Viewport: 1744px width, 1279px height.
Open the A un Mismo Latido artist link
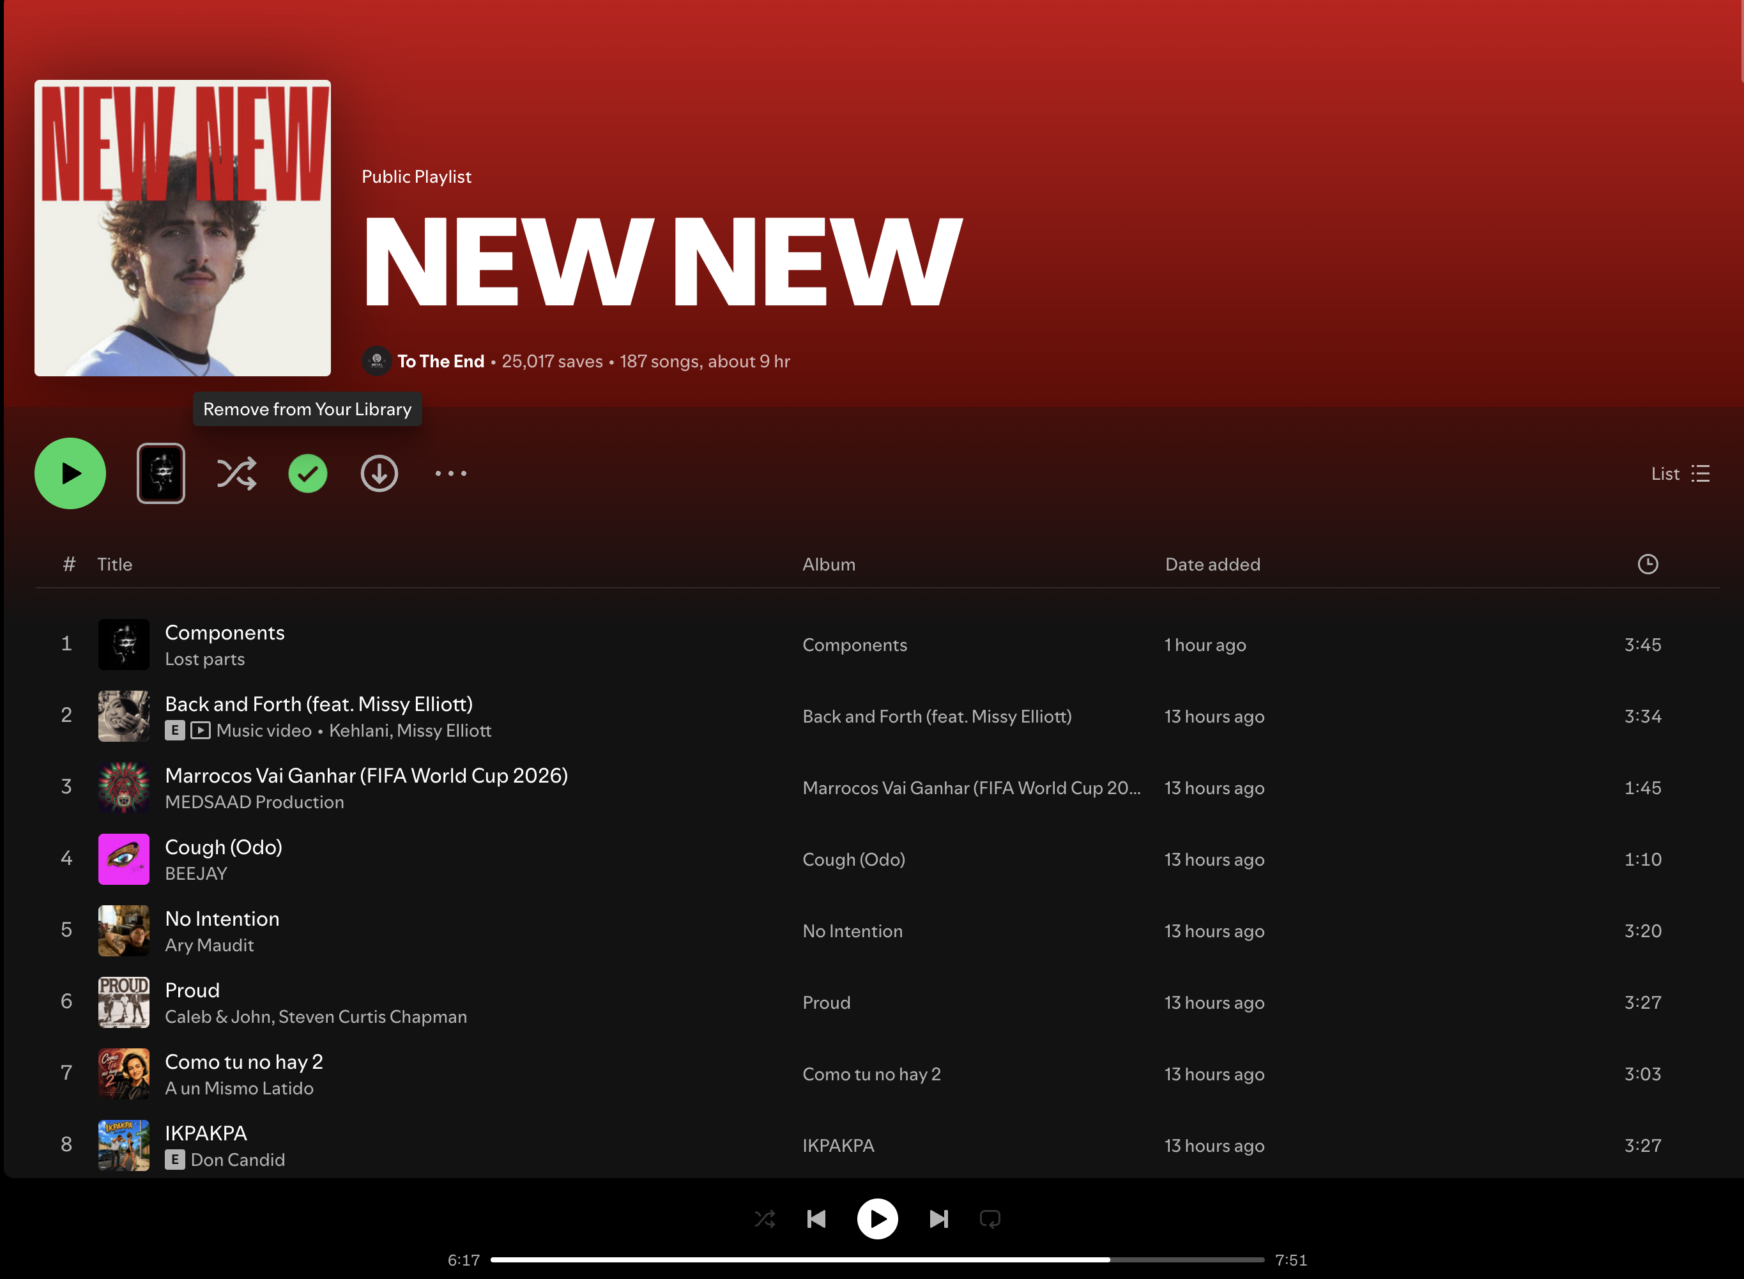[239, 1089]
